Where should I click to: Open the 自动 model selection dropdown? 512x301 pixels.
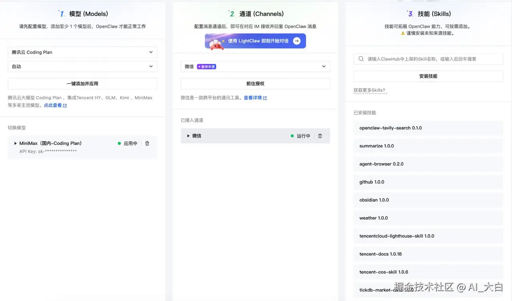tap(82, 67)
